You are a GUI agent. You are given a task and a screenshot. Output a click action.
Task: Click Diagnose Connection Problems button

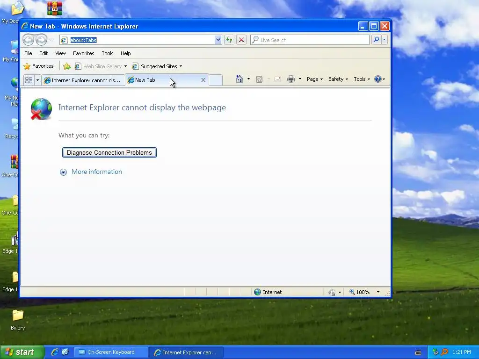[x=109, y=152]
